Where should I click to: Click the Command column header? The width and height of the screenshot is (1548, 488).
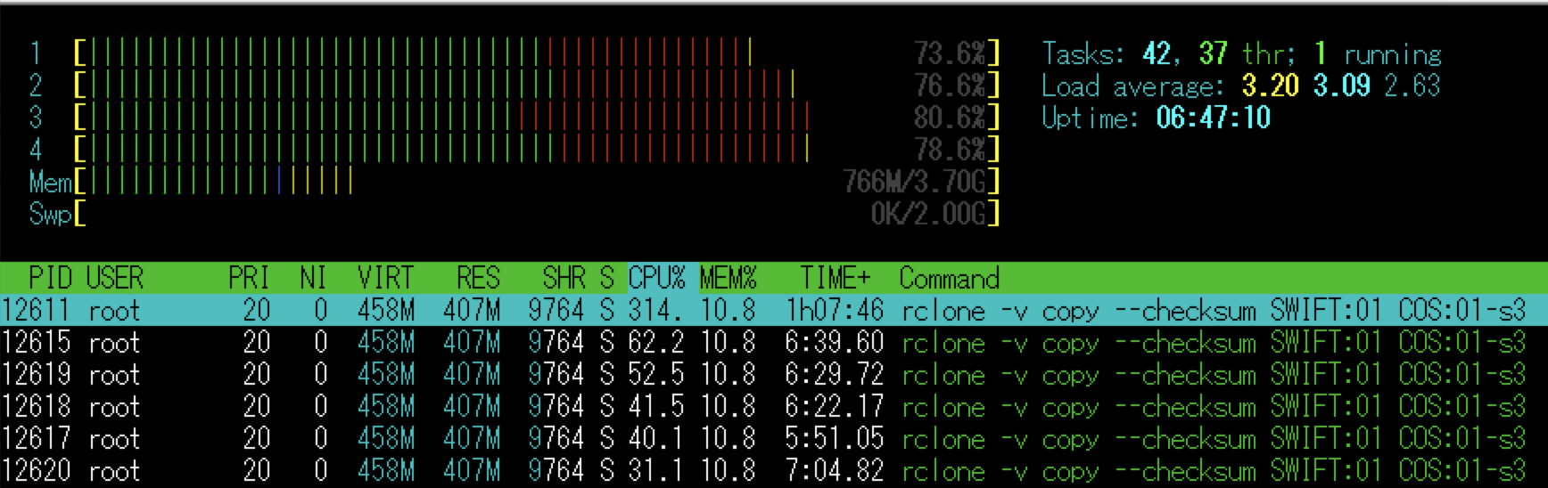949,279
